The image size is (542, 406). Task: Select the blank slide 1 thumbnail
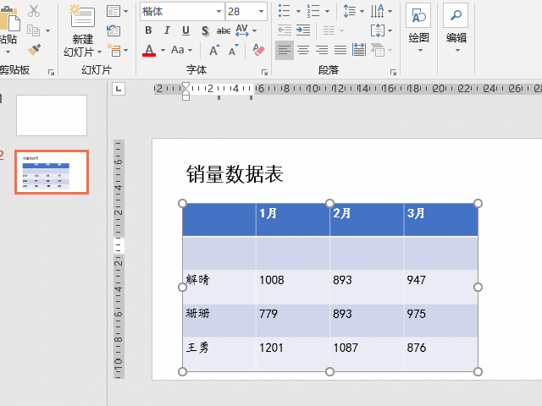pyautogui.click(x=52, y=115)
